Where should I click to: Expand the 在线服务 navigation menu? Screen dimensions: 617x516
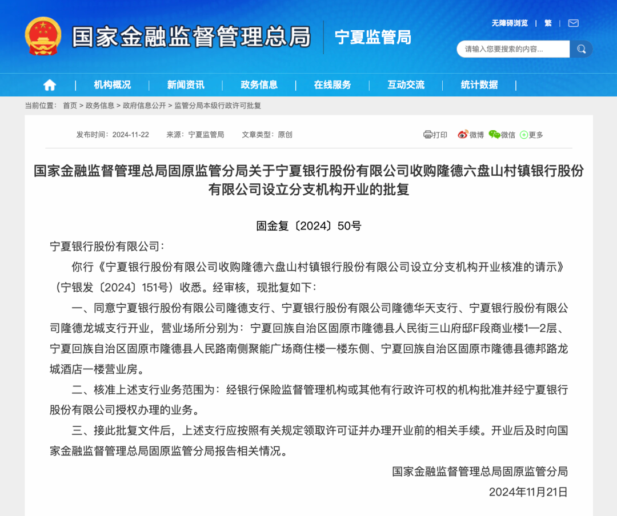coord(332,85)
